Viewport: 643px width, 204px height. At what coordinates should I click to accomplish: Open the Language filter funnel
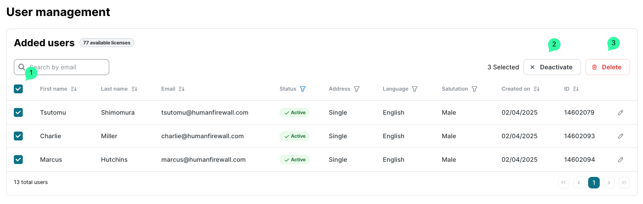(415, 89)
